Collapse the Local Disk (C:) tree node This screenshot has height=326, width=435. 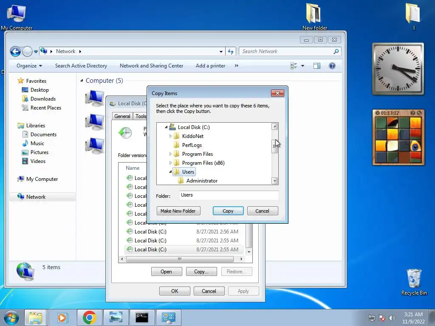click(166, 127)
